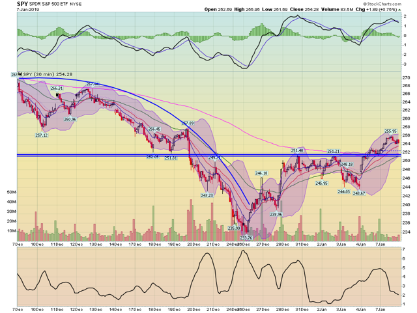Click 31Dec on the price panel date axis

coord(302,244)
